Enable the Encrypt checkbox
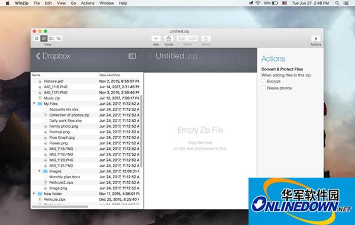Screen dimensions: 355x225 click(x=263, y=81)
